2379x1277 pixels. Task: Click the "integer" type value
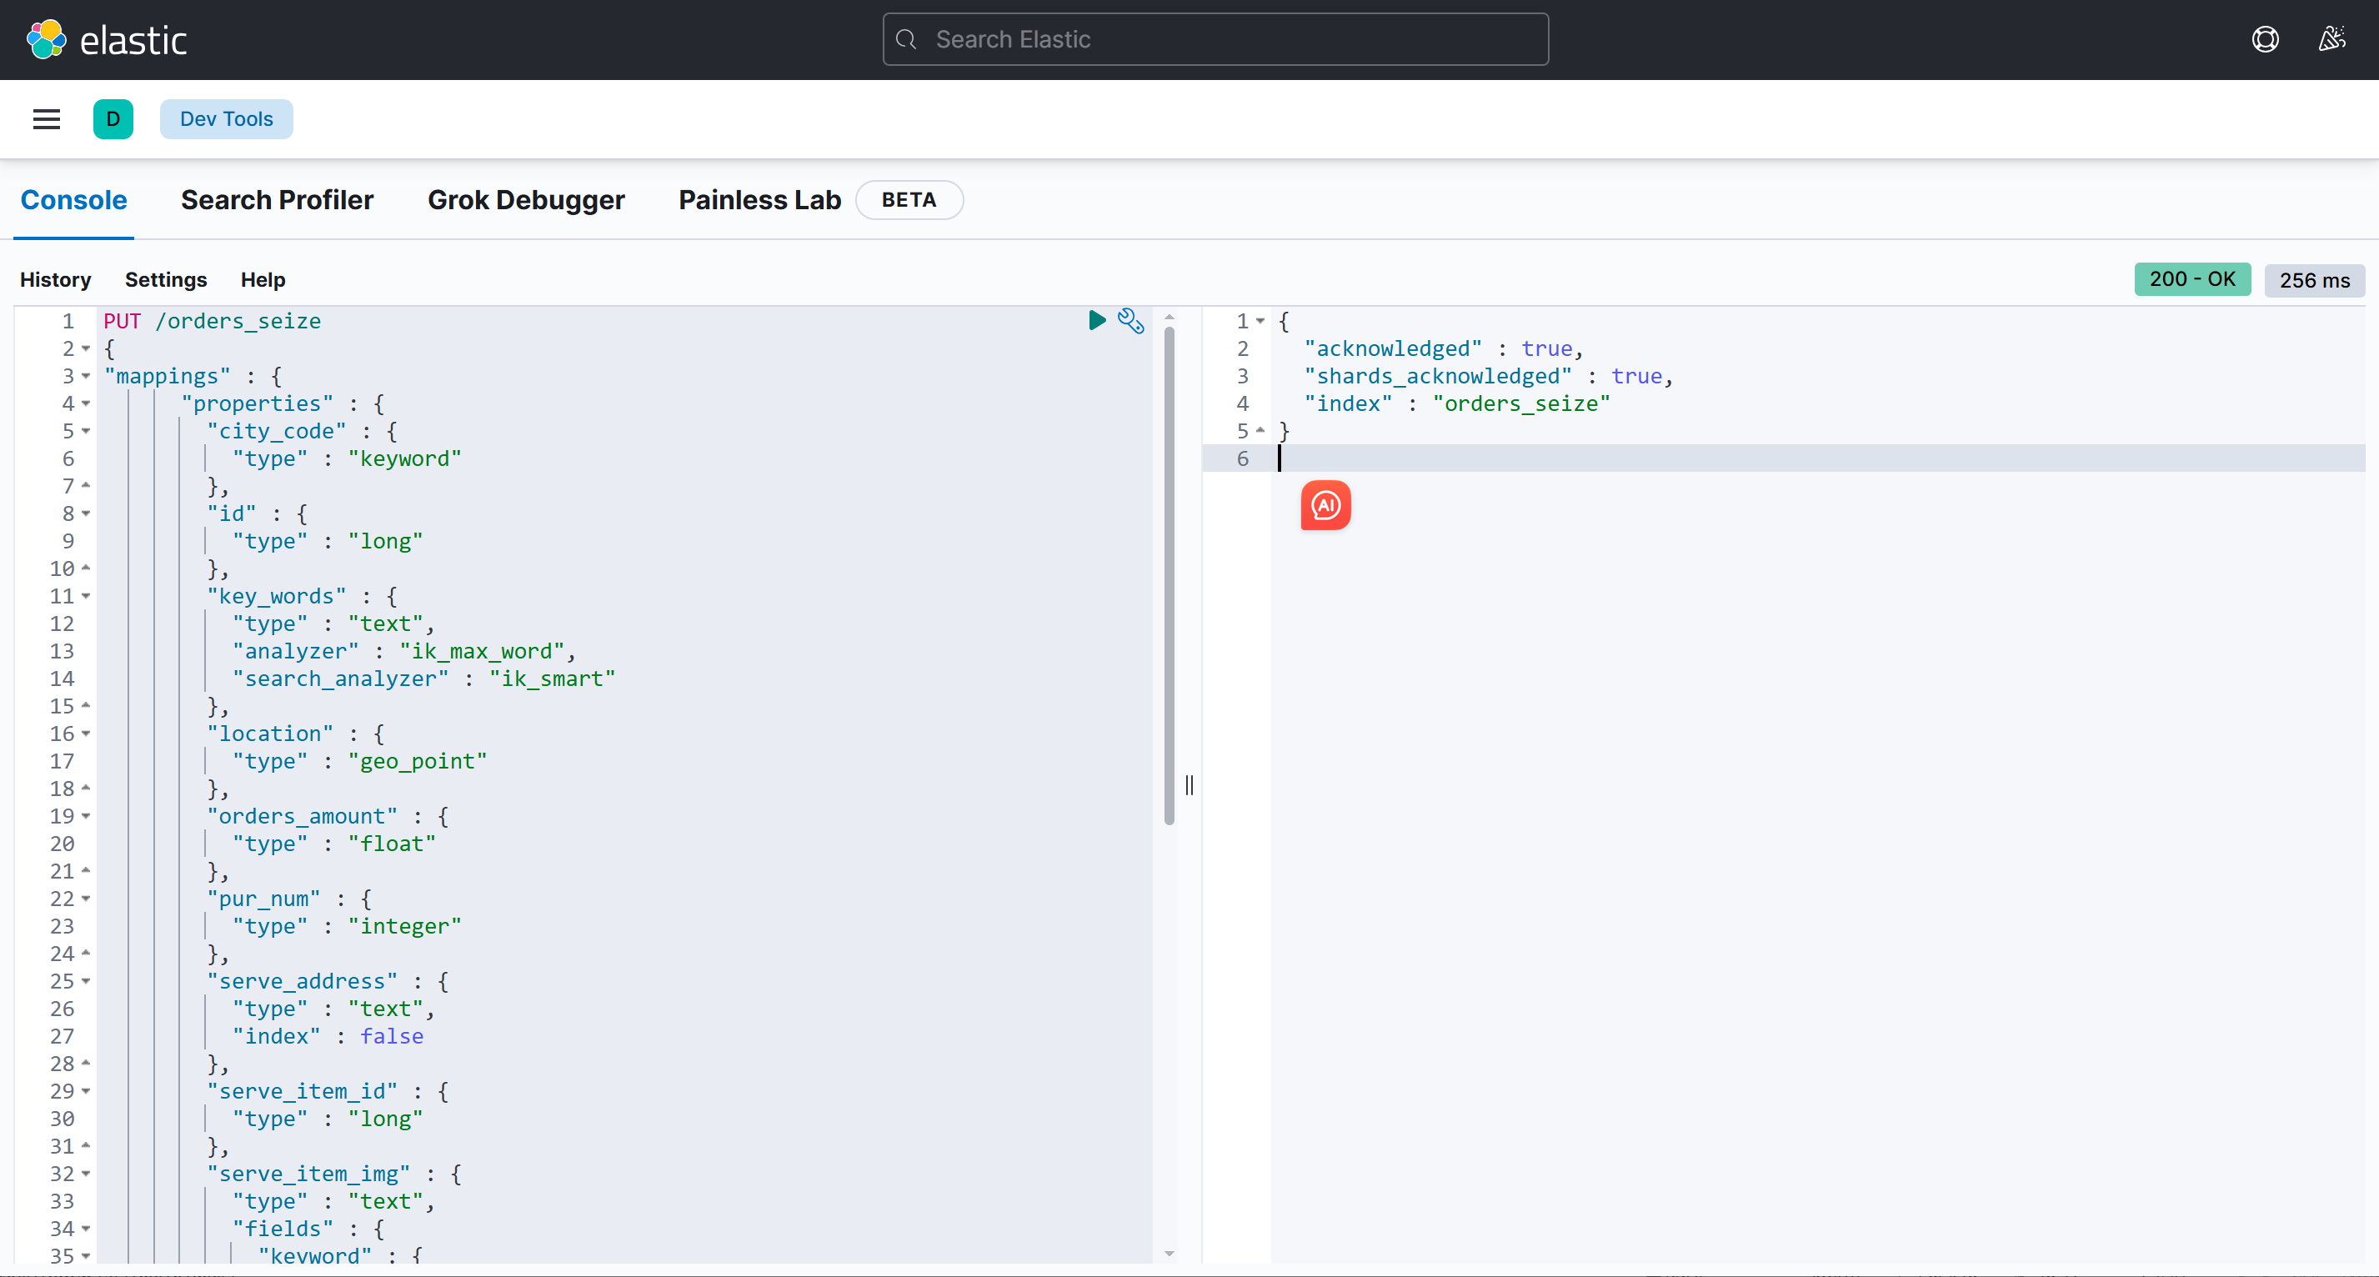coord(404,927)
